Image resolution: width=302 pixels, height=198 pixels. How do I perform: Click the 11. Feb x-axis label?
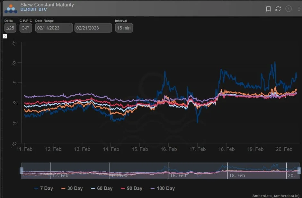pos(24,149)
